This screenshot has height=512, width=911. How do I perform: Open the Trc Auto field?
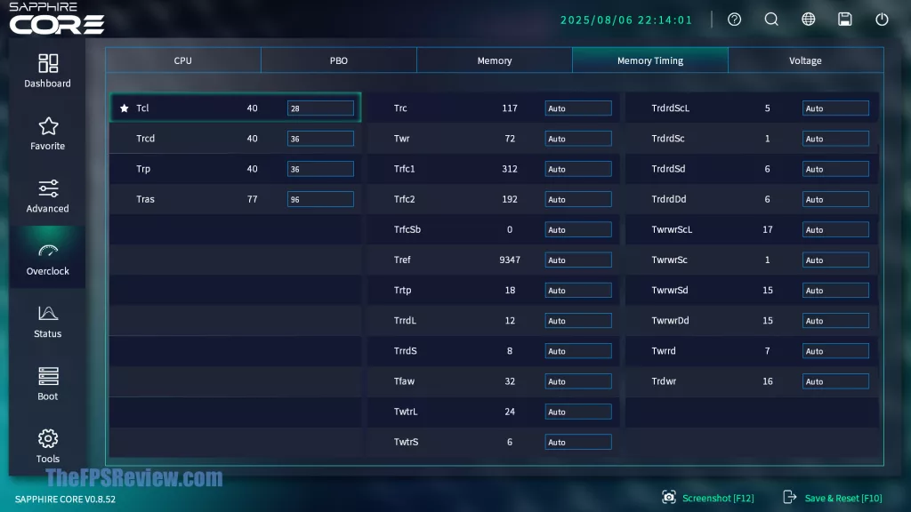(578, 108)
